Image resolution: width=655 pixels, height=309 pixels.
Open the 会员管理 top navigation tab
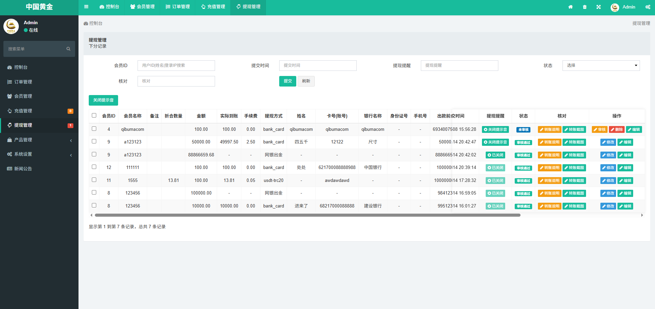[x=142, y=7]
